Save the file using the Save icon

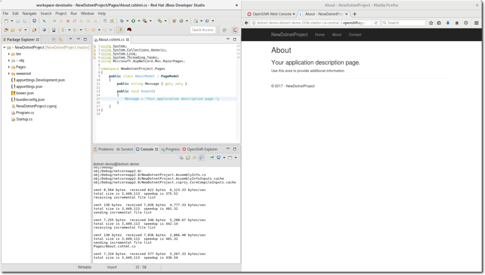point(18,21)
